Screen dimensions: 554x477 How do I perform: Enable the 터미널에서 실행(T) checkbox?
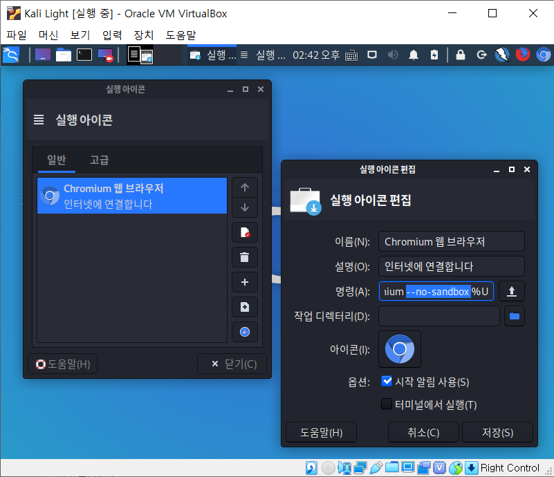coord(387,404)
